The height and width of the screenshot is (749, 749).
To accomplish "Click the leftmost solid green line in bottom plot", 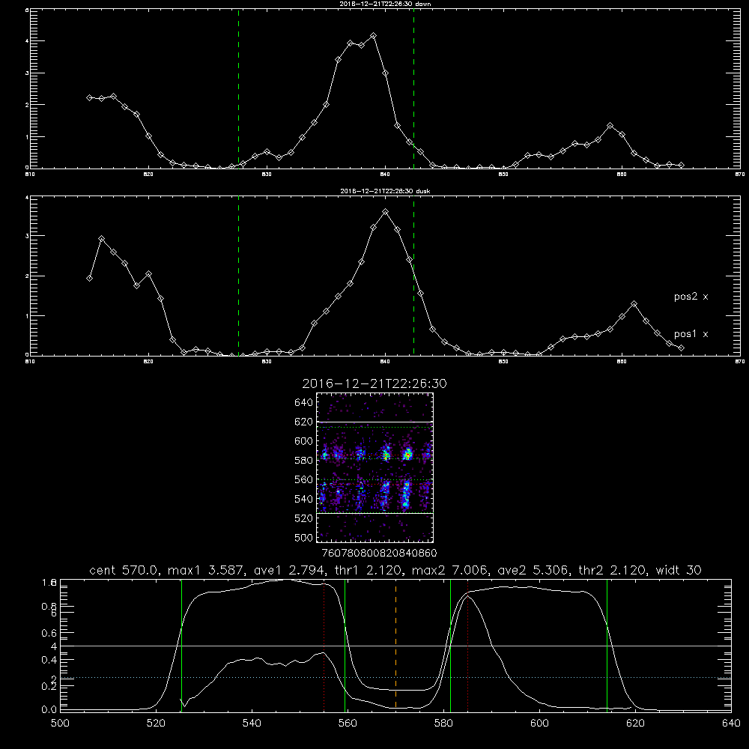I will [x=181, y=645].
